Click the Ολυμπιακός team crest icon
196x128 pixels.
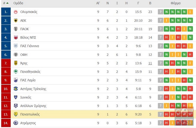(x=16, y=12)
